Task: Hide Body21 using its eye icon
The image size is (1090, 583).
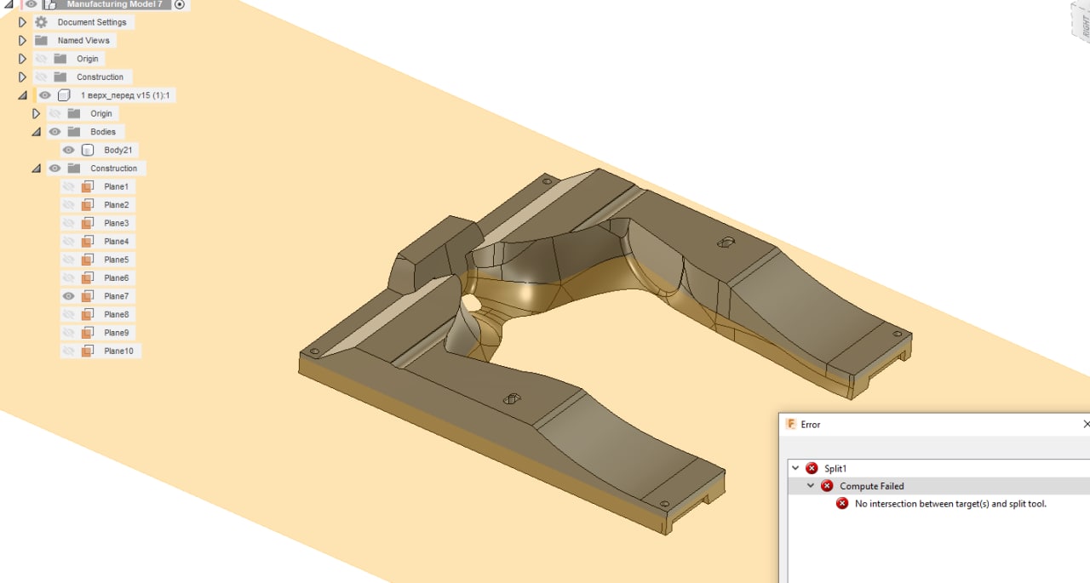Action: coord(69,150)
